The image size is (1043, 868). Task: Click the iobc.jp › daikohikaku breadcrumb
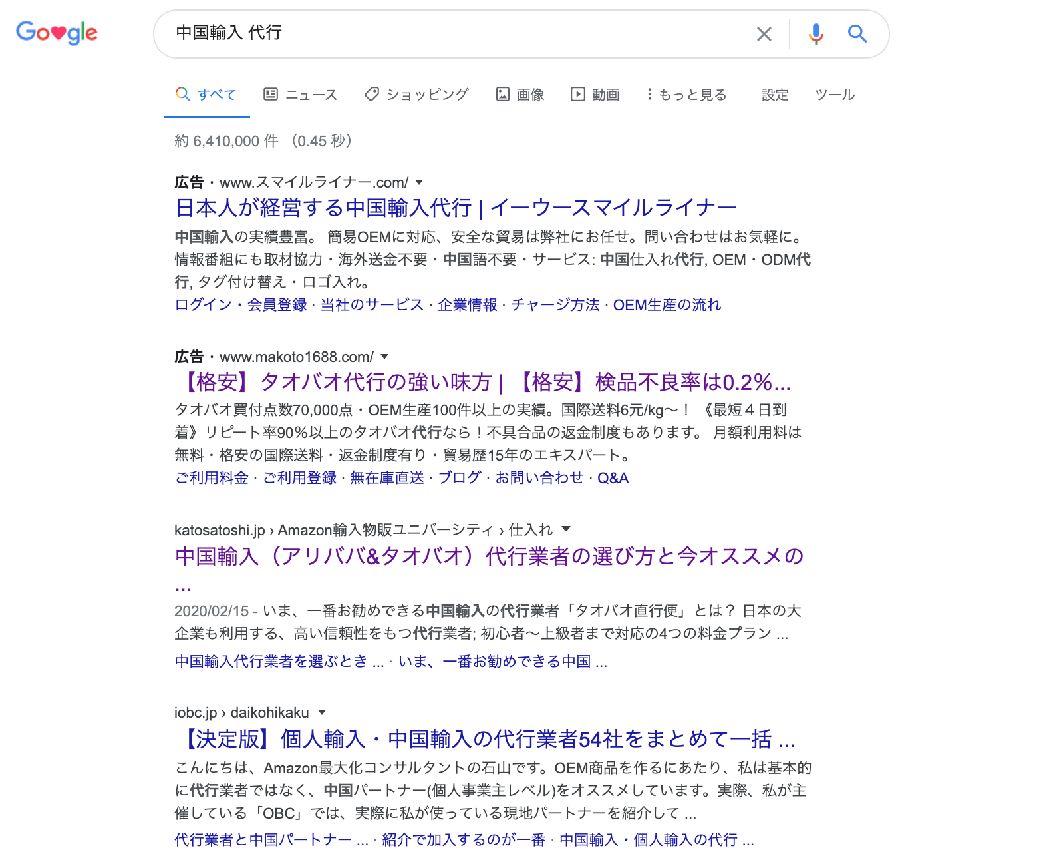point(241,712)
